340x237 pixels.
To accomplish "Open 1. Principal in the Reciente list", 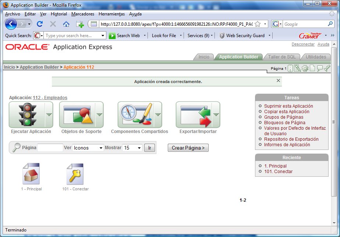I will pos(275,166).
